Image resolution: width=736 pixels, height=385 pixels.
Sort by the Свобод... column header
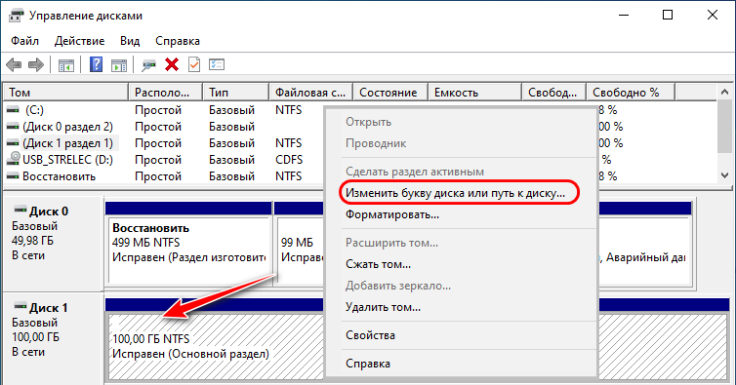coord(553,93)
